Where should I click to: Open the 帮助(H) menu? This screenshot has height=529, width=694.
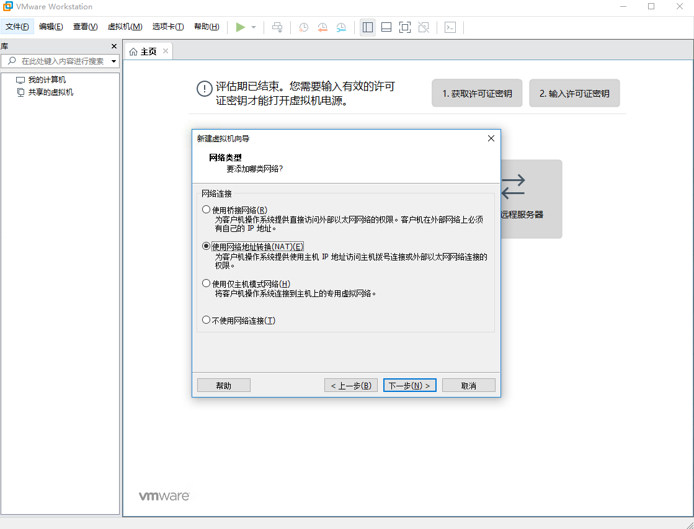point(207,27)
